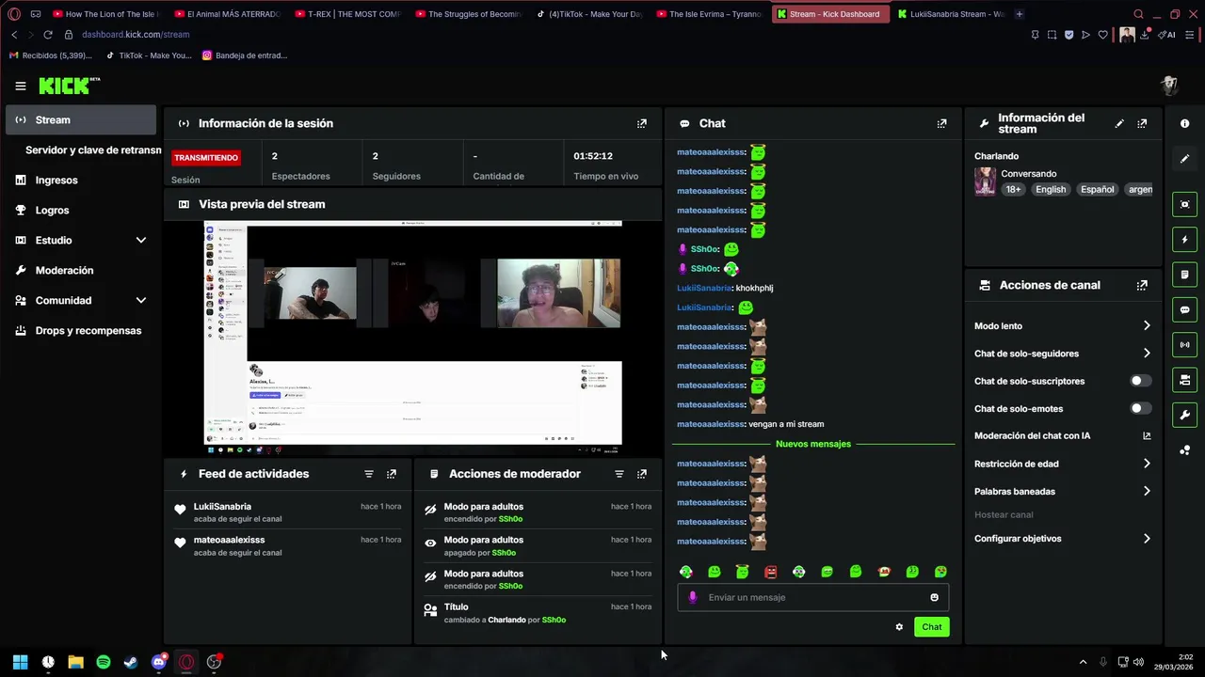The height and width of the screenshot is (677, 1205).
Task: Go to Logros in the sidebar
Action: (81, 210)
